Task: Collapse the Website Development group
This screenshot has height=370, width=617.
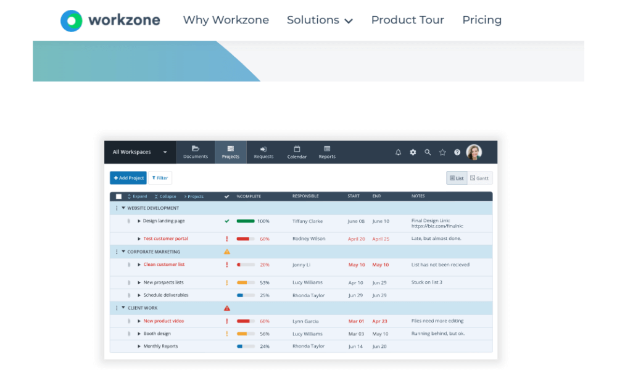Action: pos(123,208)
